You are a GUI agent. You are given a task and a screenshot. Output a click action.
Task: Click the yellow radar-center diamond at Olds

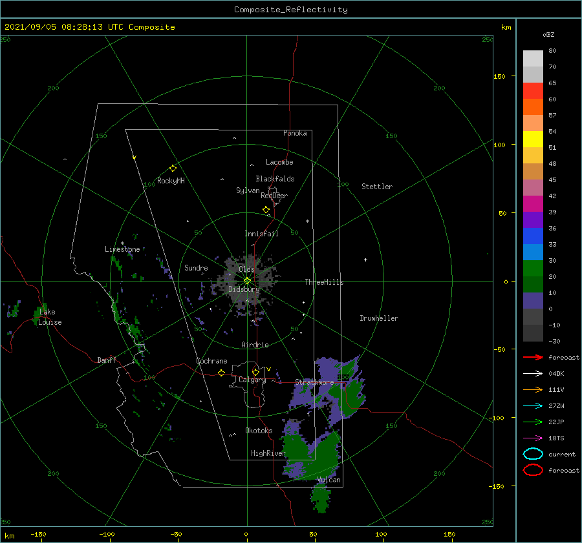247,281
